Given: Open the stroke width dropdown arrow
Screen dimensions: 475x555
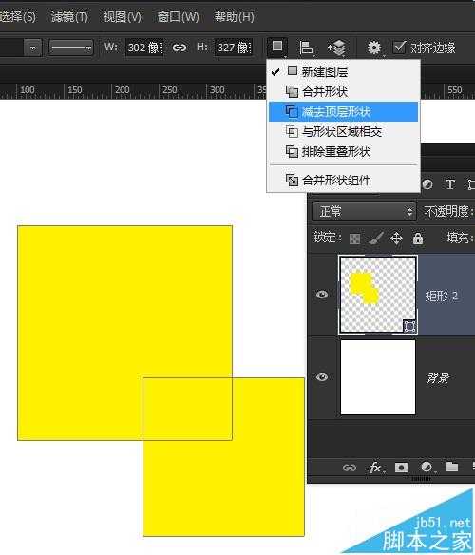Looking at the screenshot, I should tap(33, 48).
